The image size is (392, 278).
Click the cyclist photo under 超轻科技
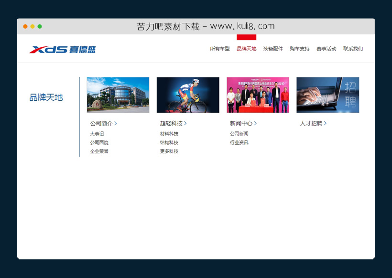click(x=187, y=95)
